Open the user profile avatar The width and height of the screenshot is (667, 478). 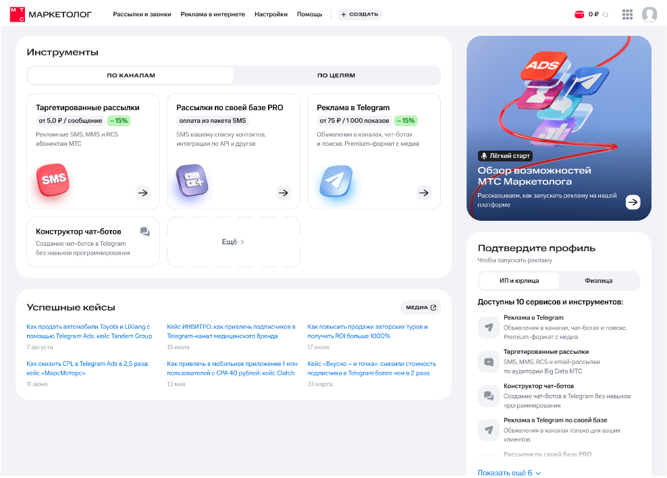pos(649,14)
